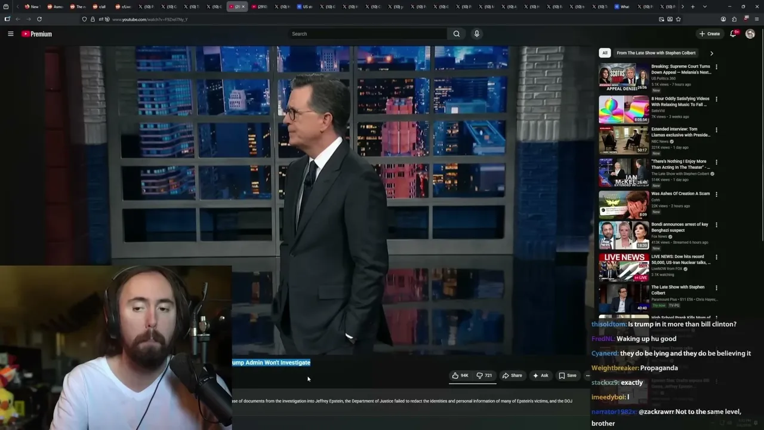The image size is (764, 430).
Task: Switch to the US st browser tab
Action: [x=304, y=7]
